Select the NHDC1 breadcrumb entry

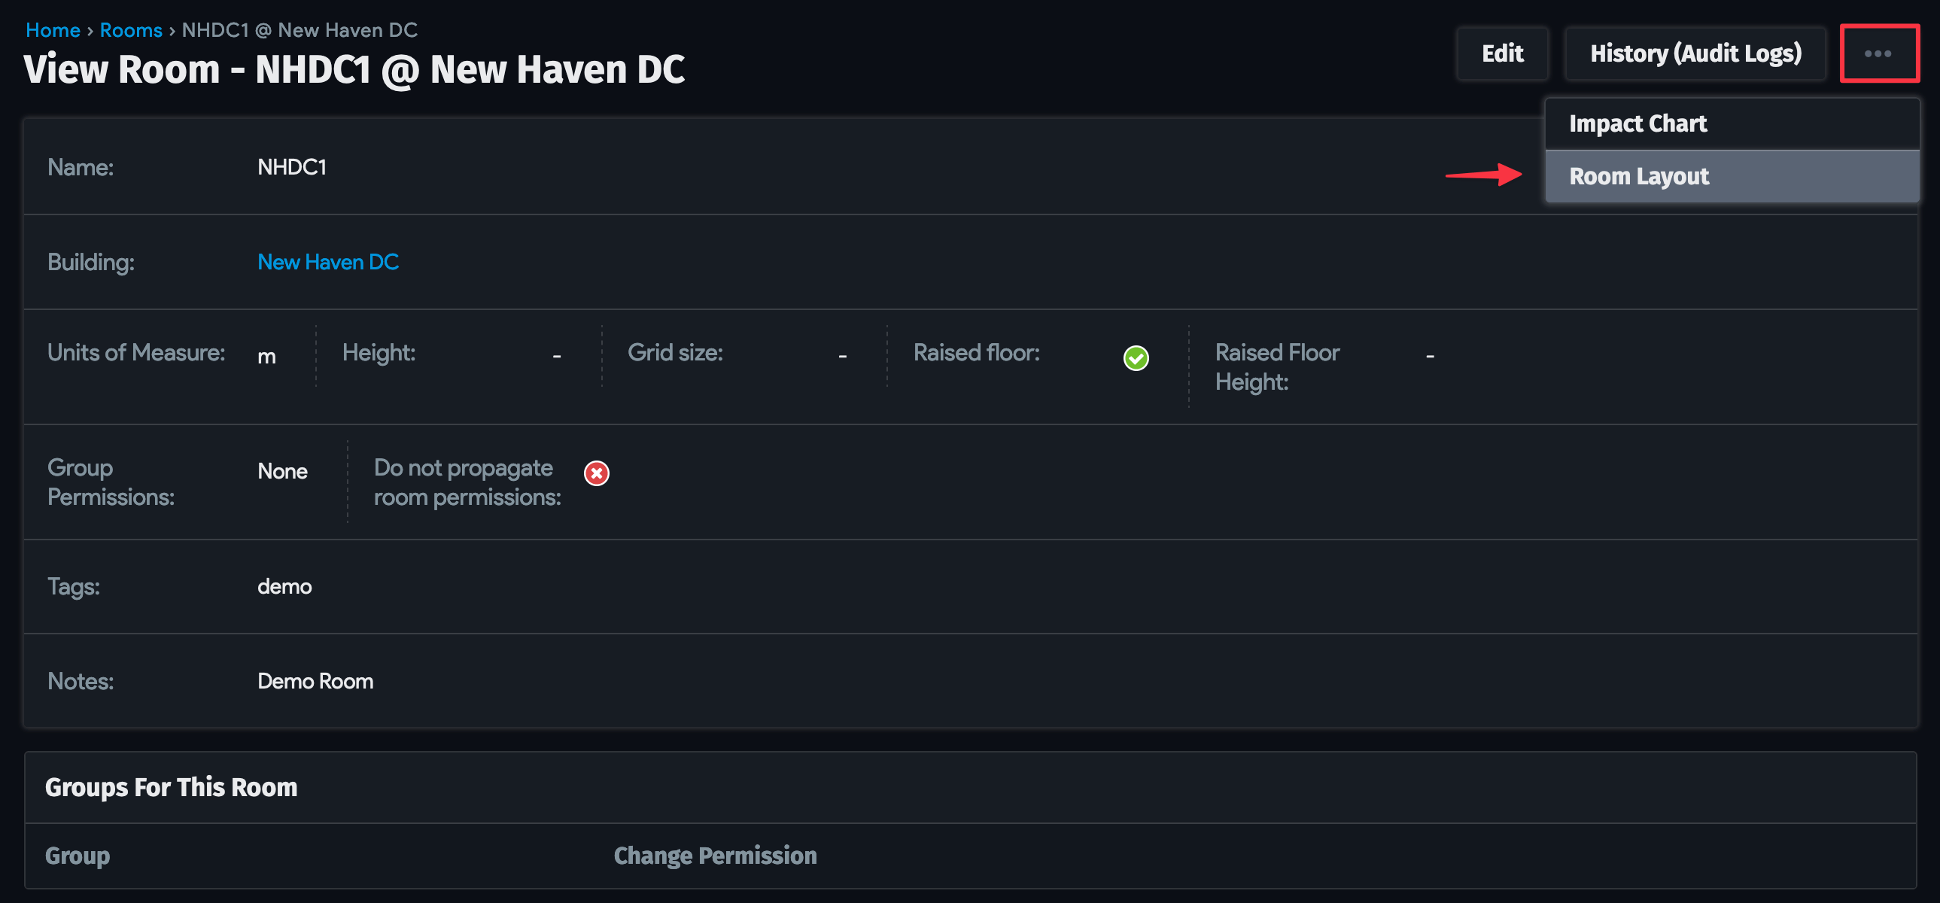pyautogui.click(x=298, y=29)
